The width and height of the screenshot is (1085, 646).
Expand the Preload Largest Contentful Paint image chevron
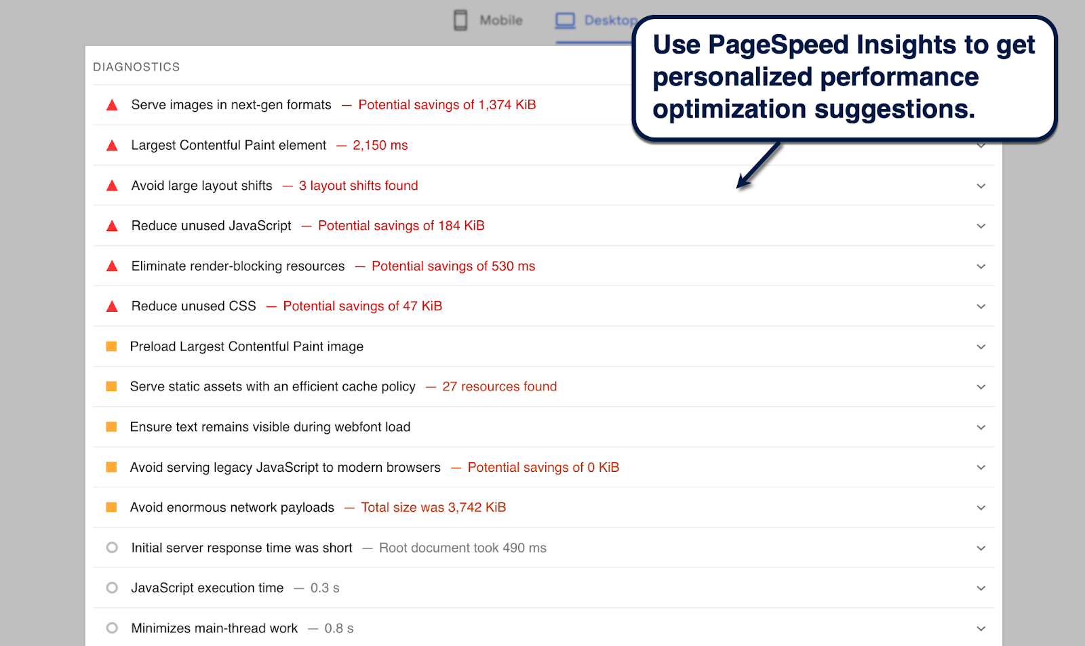[981, 347]
